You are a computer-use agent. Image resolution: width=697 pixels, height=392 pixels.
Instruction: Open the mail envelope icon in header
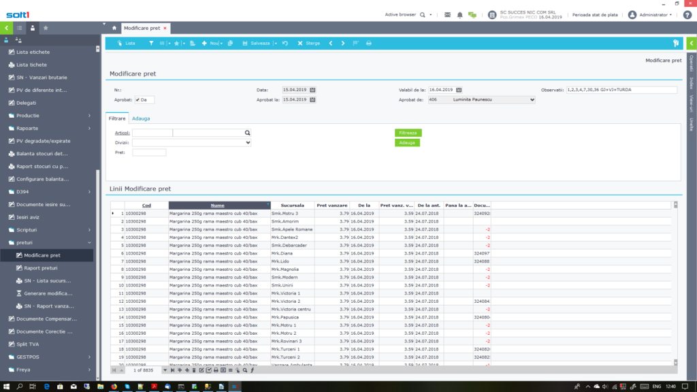(x=448, y=15)
